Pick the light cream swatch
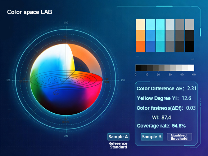 tap(140, 24)
